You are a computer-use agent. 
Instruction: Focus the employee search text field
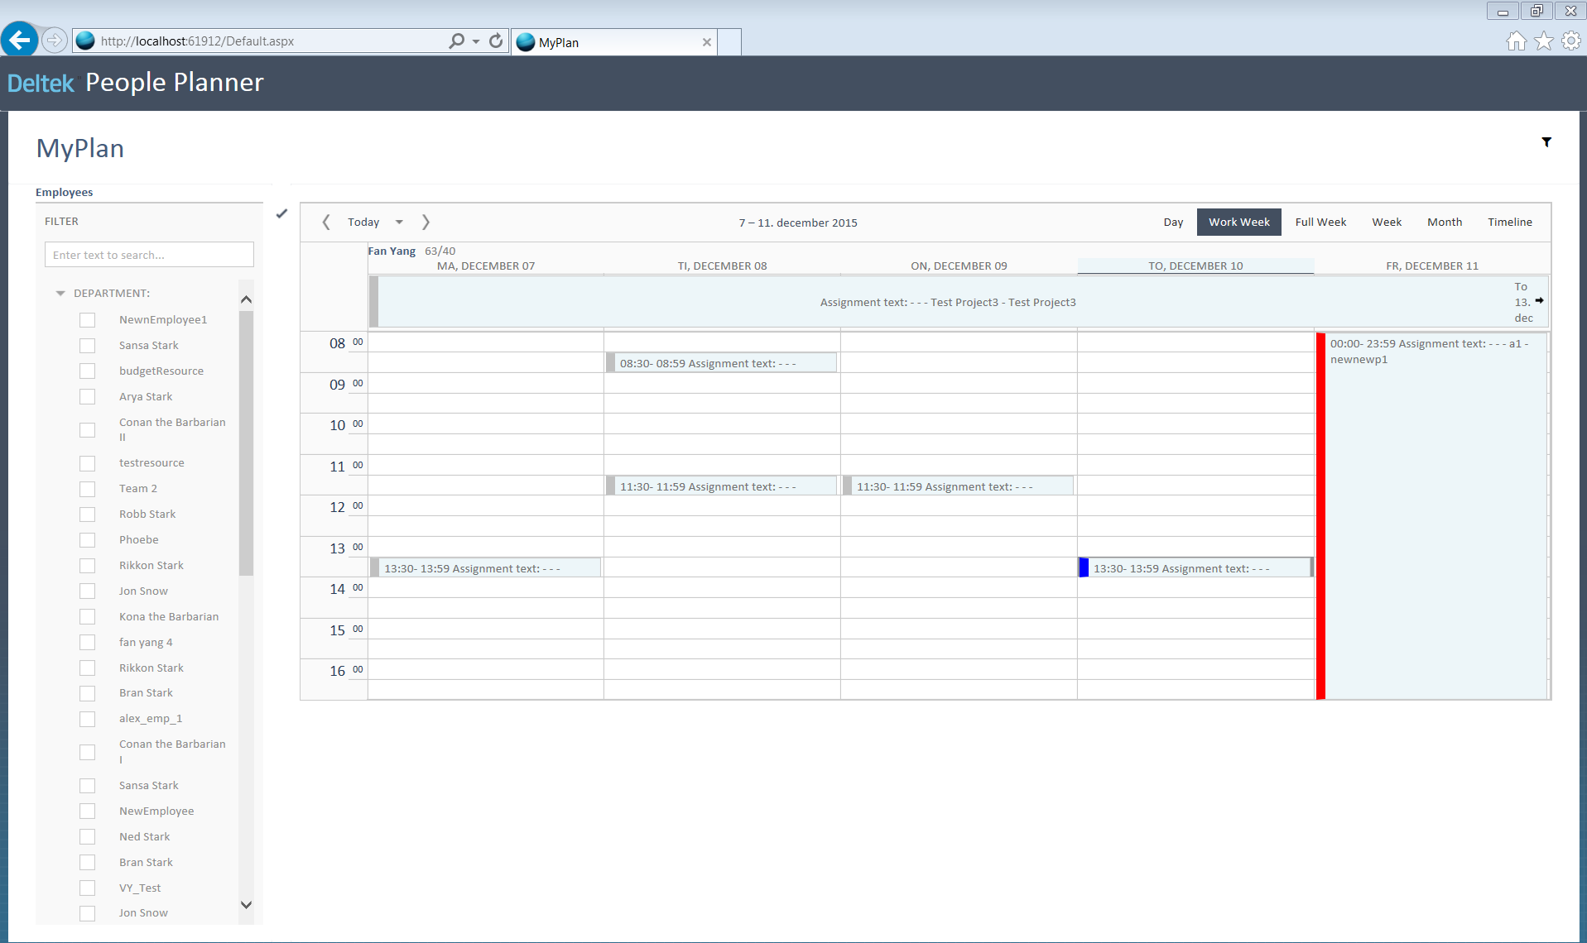point(149,255)
